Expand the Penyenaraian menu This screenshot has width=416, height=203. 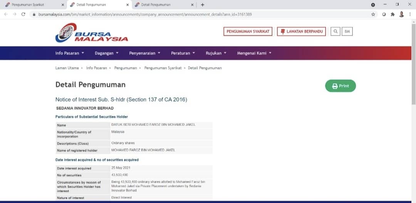click(145, 53)
